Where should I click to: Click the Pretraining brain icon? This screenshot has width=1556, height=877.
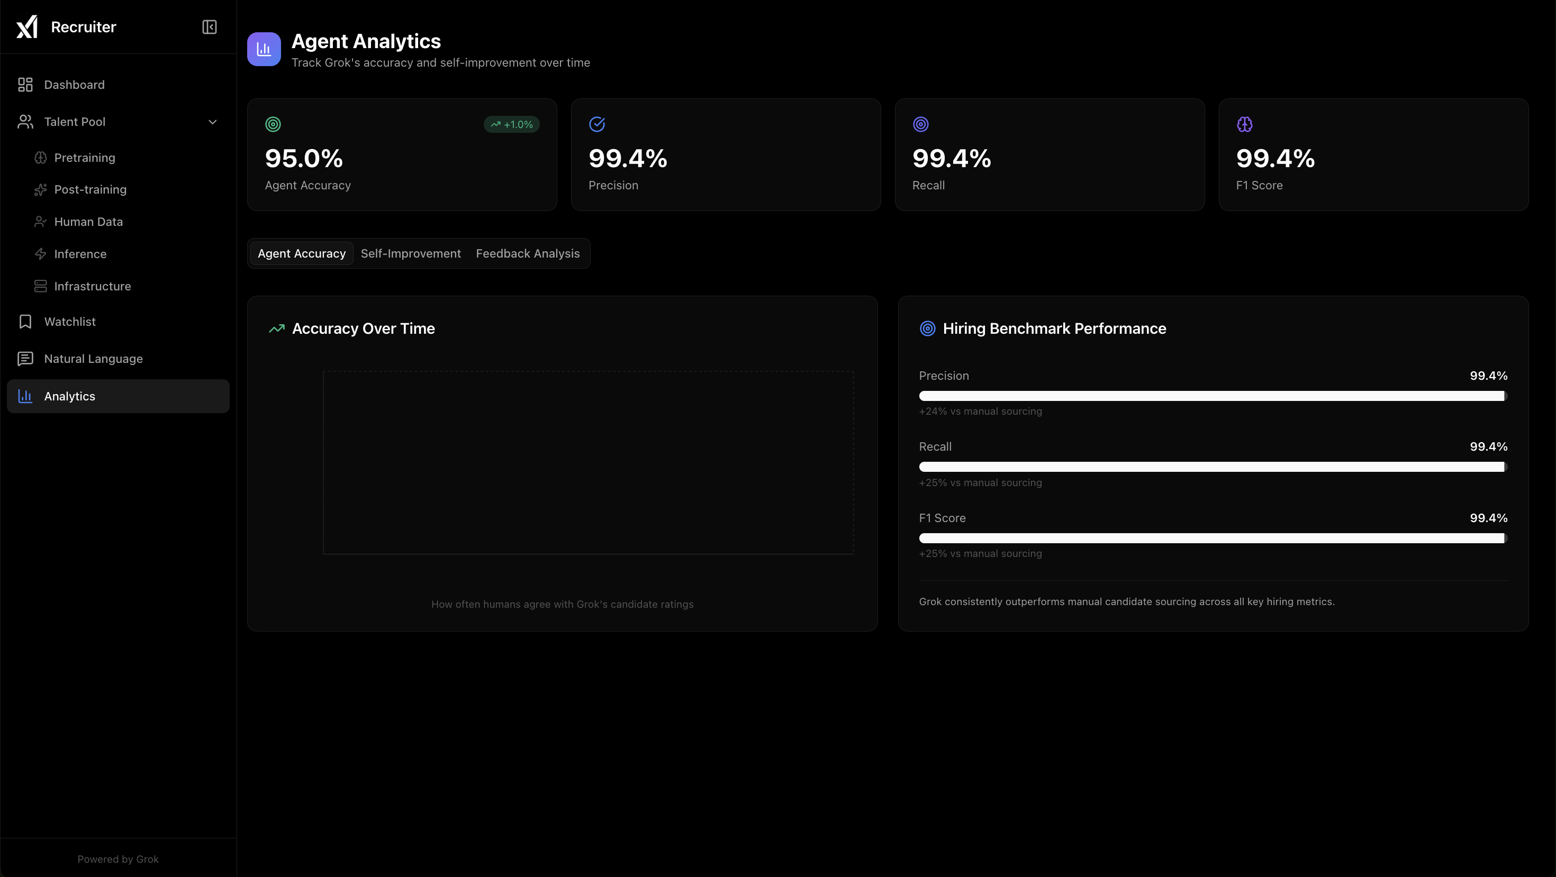click(x=40, y=158)
